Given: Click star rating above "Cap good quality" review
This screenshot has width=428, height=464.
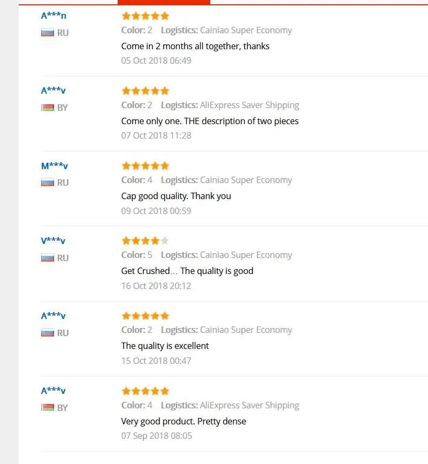Looking at the screenshot, I should (145, 166).
